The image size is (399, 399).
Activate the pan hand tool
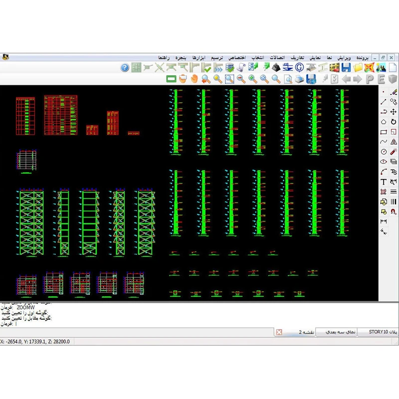tap(194, 79)
